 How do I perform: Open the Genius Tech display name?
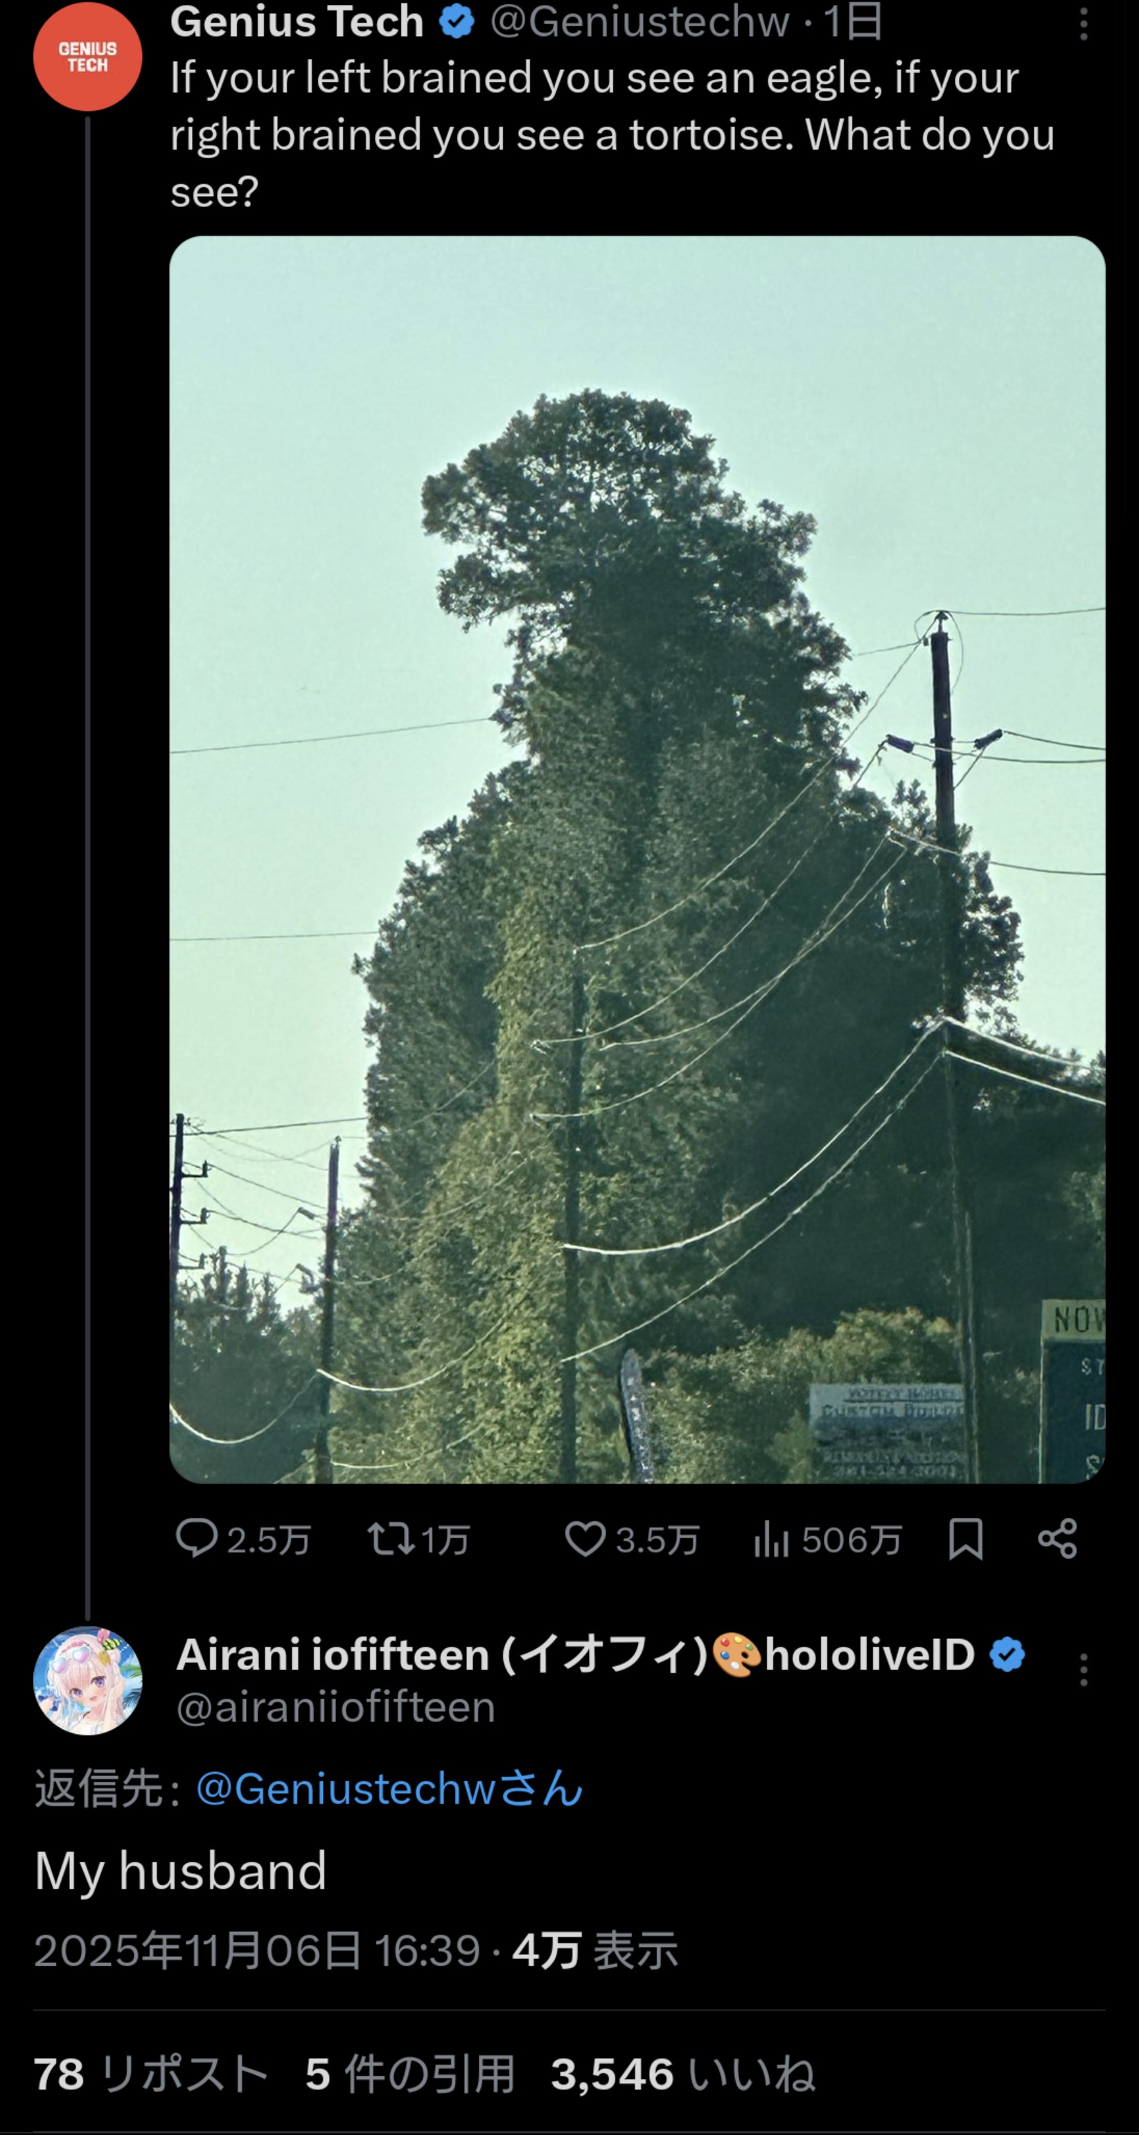pos(297,21)
